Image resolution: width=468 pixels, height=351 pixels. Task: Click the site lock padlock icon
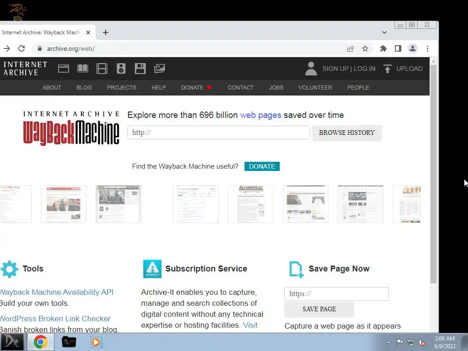39,48
